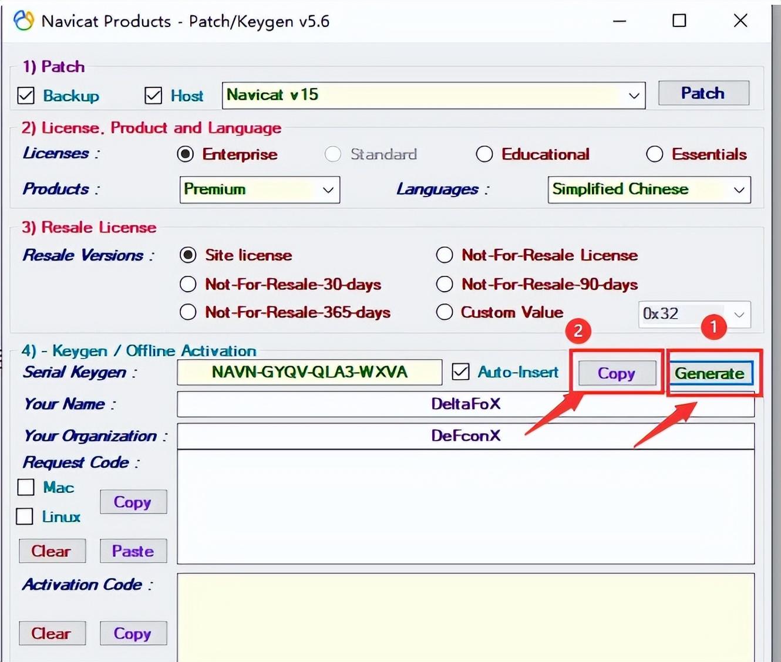Select the Standard license radio button
This screenshot has width=781, height=662.
[x=333, y=154]
